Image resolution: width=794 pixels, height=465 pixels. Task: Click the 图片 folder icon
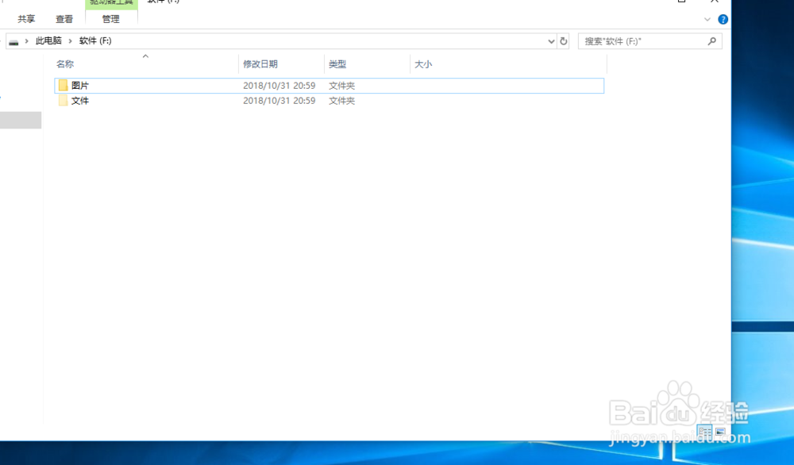[x=64, y=85]
